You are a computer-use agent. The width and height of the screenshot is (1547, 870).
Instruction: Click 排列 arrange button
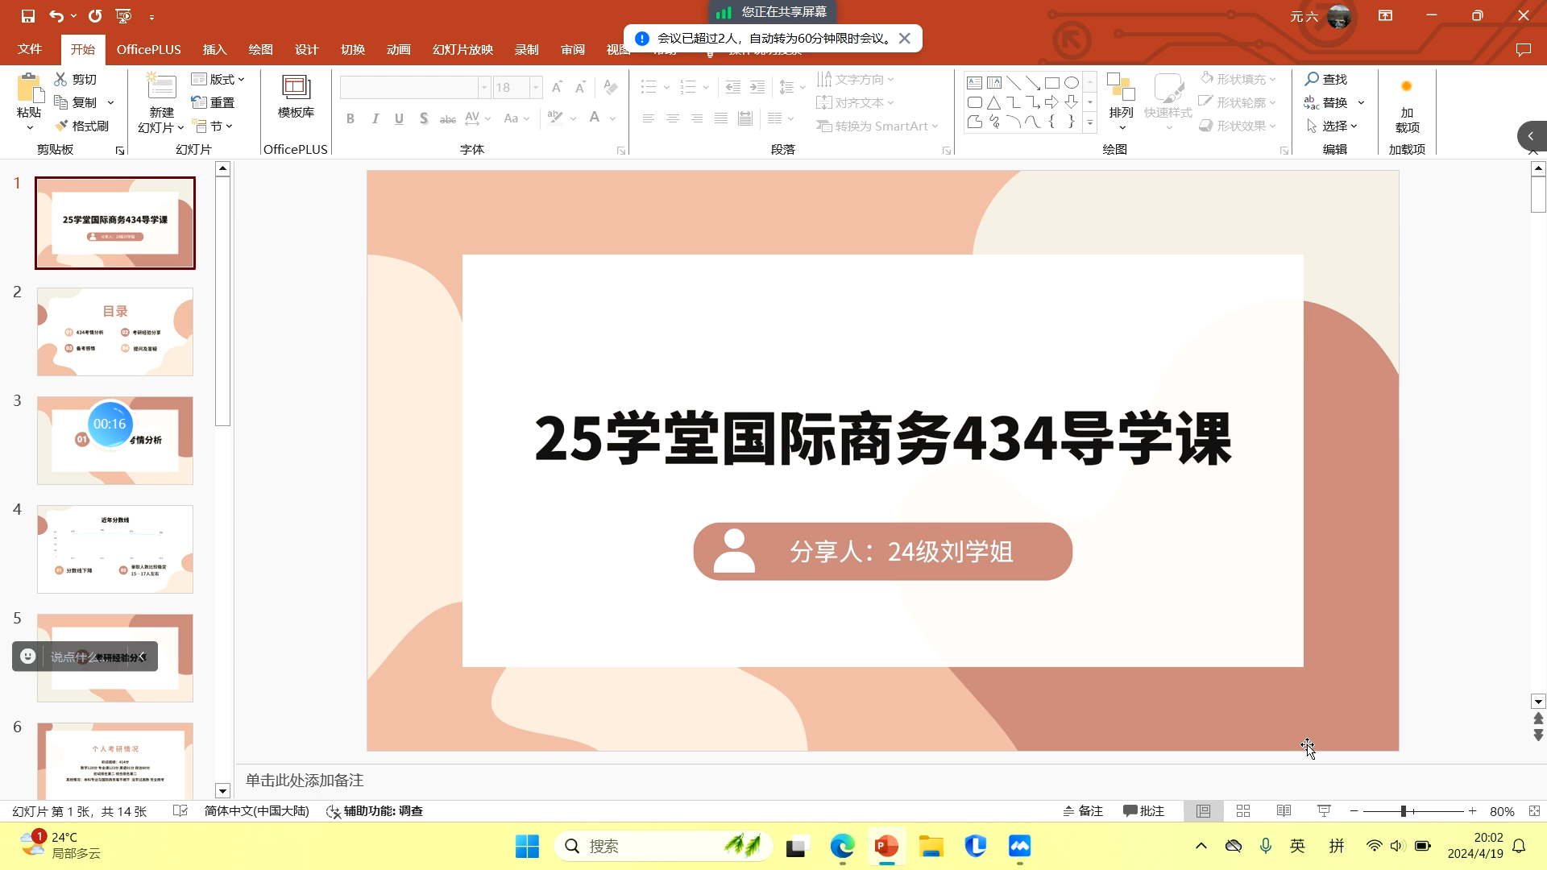(1121, 101)
